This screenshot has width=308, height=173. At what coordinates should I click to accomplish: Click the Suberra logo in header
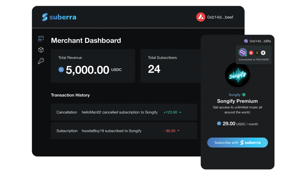pyautogui.click(x=59, y=17)
